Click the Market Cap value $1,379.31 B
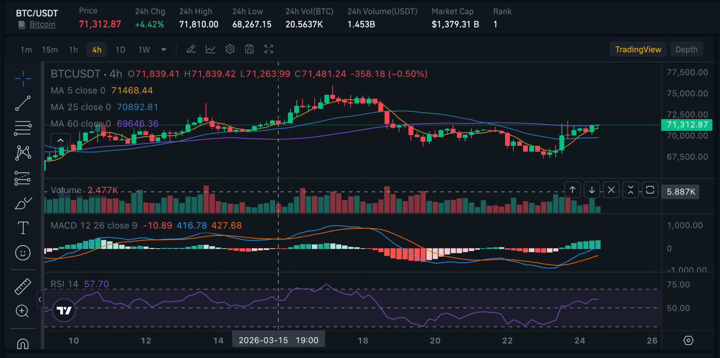 [x=455, y=24]
